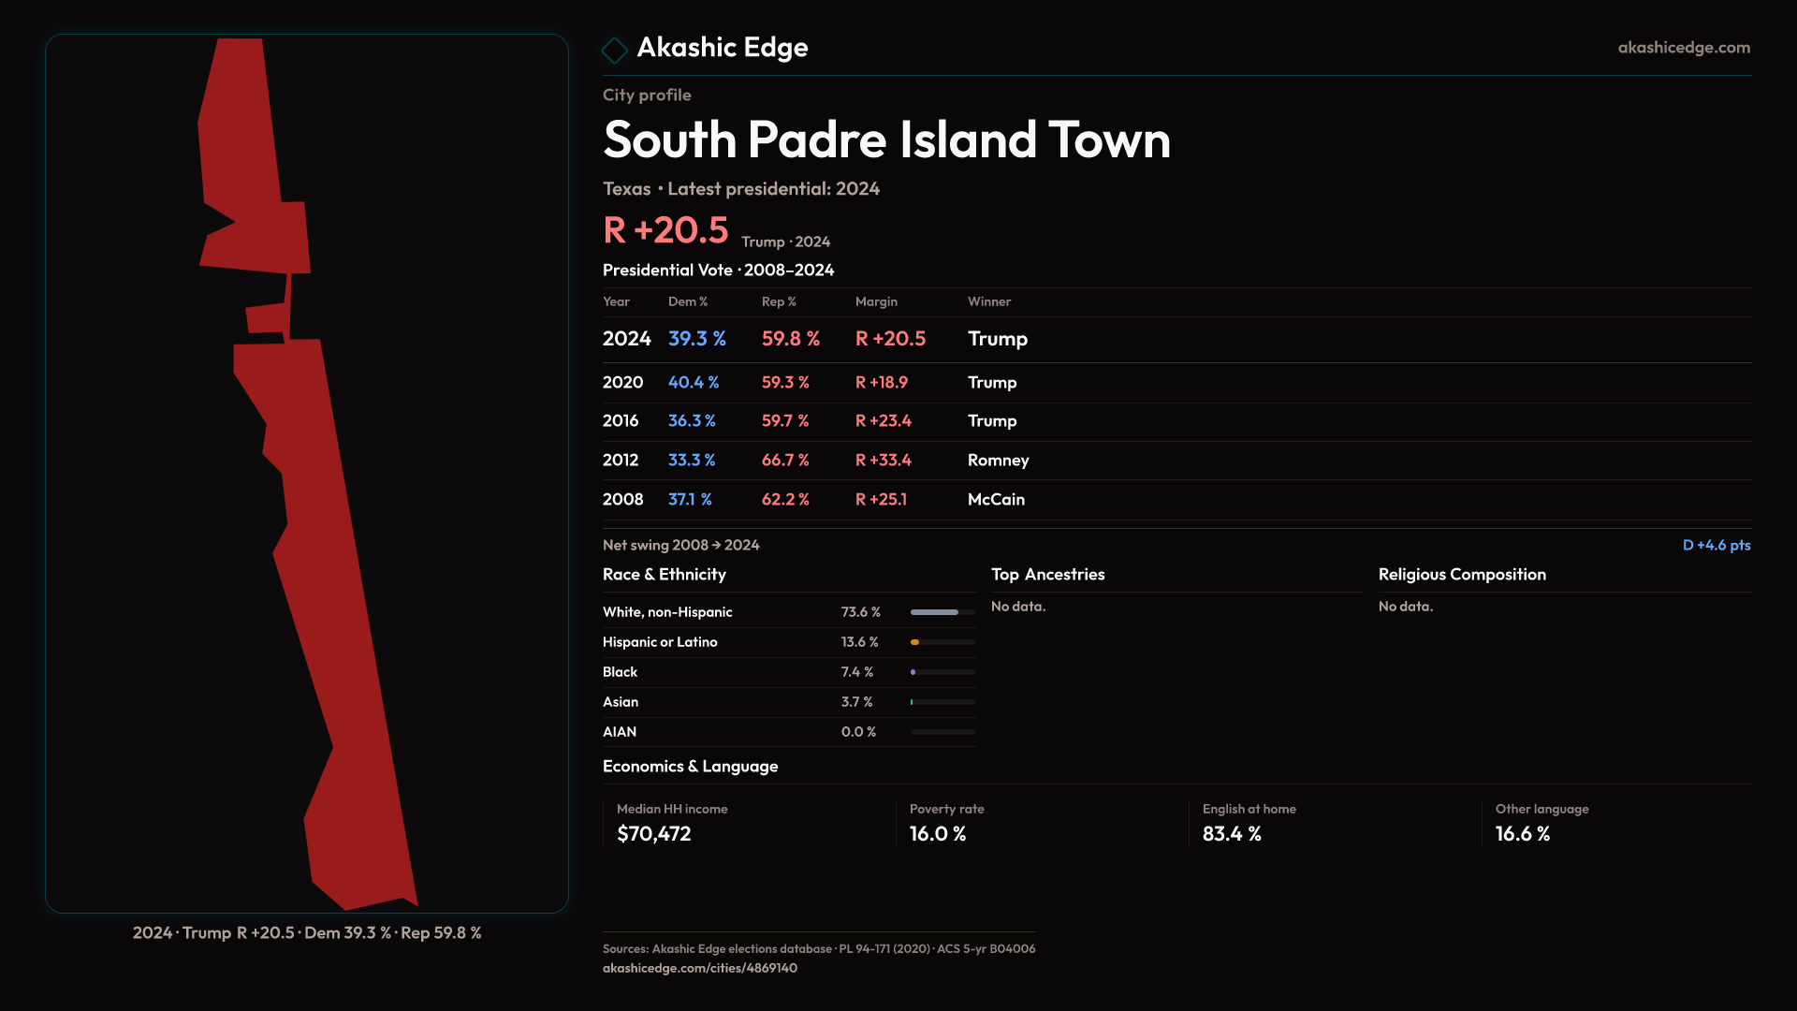Click the Margin column header
1797x1011 pixels.
876,301
